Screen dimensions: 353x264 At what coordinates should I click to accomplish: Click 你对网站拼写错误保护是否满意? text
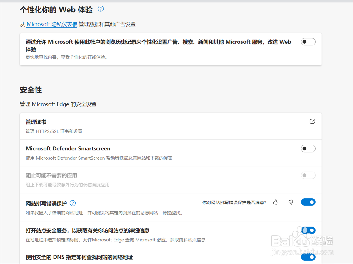click(x=234, y=202)
